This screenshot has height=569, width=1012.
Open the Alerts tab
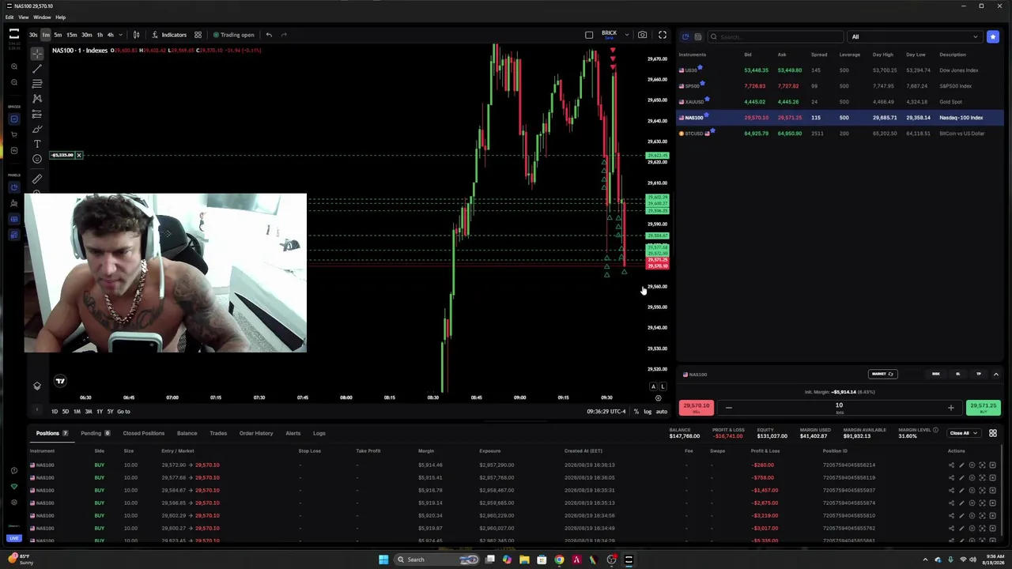pyautogui.click(x=293, y=433)
